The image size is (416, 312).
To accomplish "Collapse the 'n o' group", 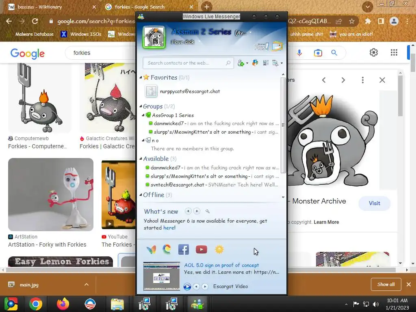I will click(x=143, y=140).
